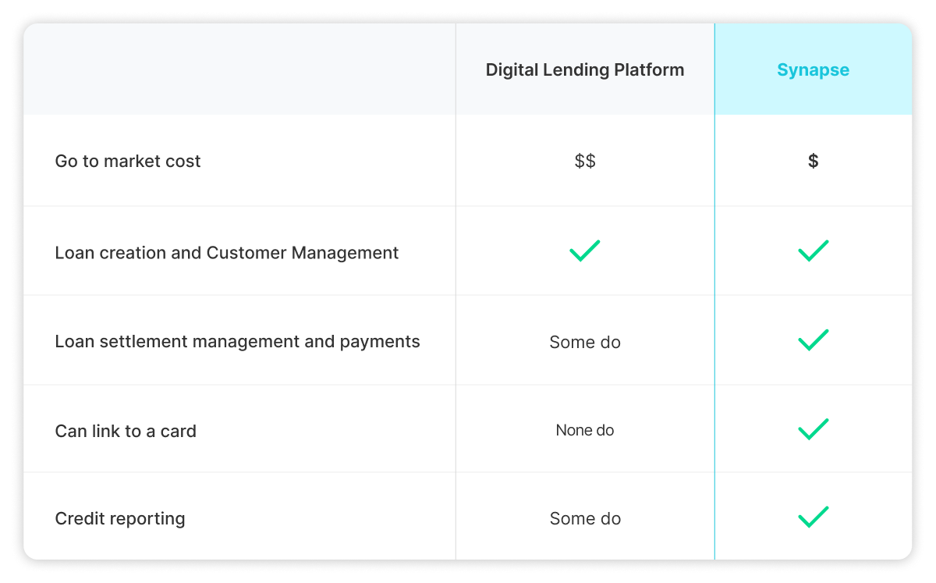Click Synapse checkmark for Loan creation row
The height and width of the screenshot is (583, 936).
813,251
